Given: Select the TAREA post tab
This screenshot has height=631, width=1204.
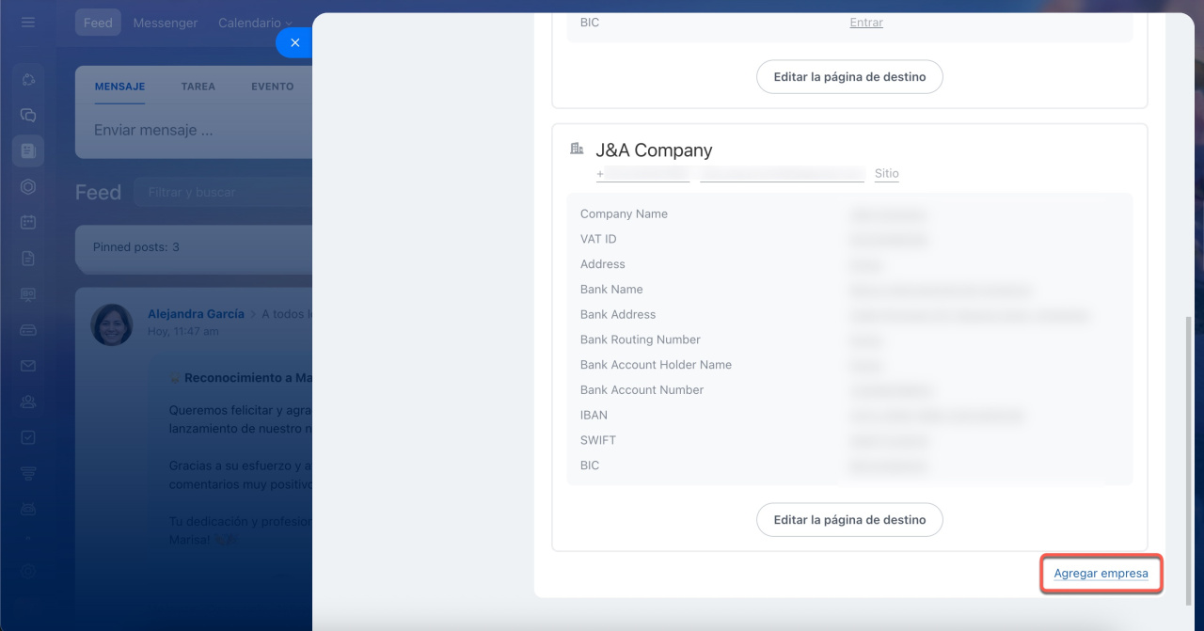Looking at the screenshot, I should tap(198, 87).
